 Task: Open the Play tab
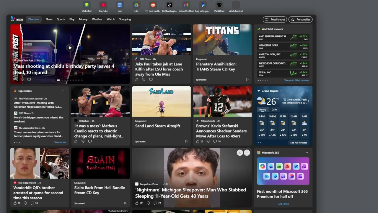(x=72, y=19)
